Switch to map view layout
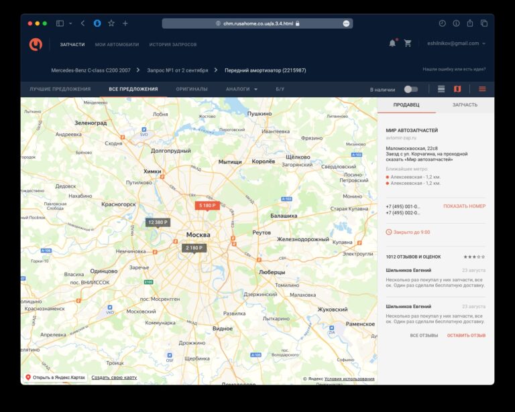This screenshot has width=515, height=412. click(x=457, y=89)
